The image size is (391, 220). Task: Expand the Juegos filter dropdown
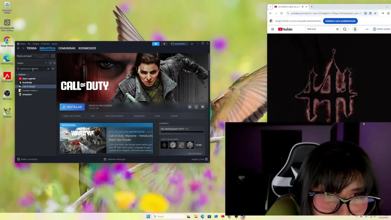[32, 63]
